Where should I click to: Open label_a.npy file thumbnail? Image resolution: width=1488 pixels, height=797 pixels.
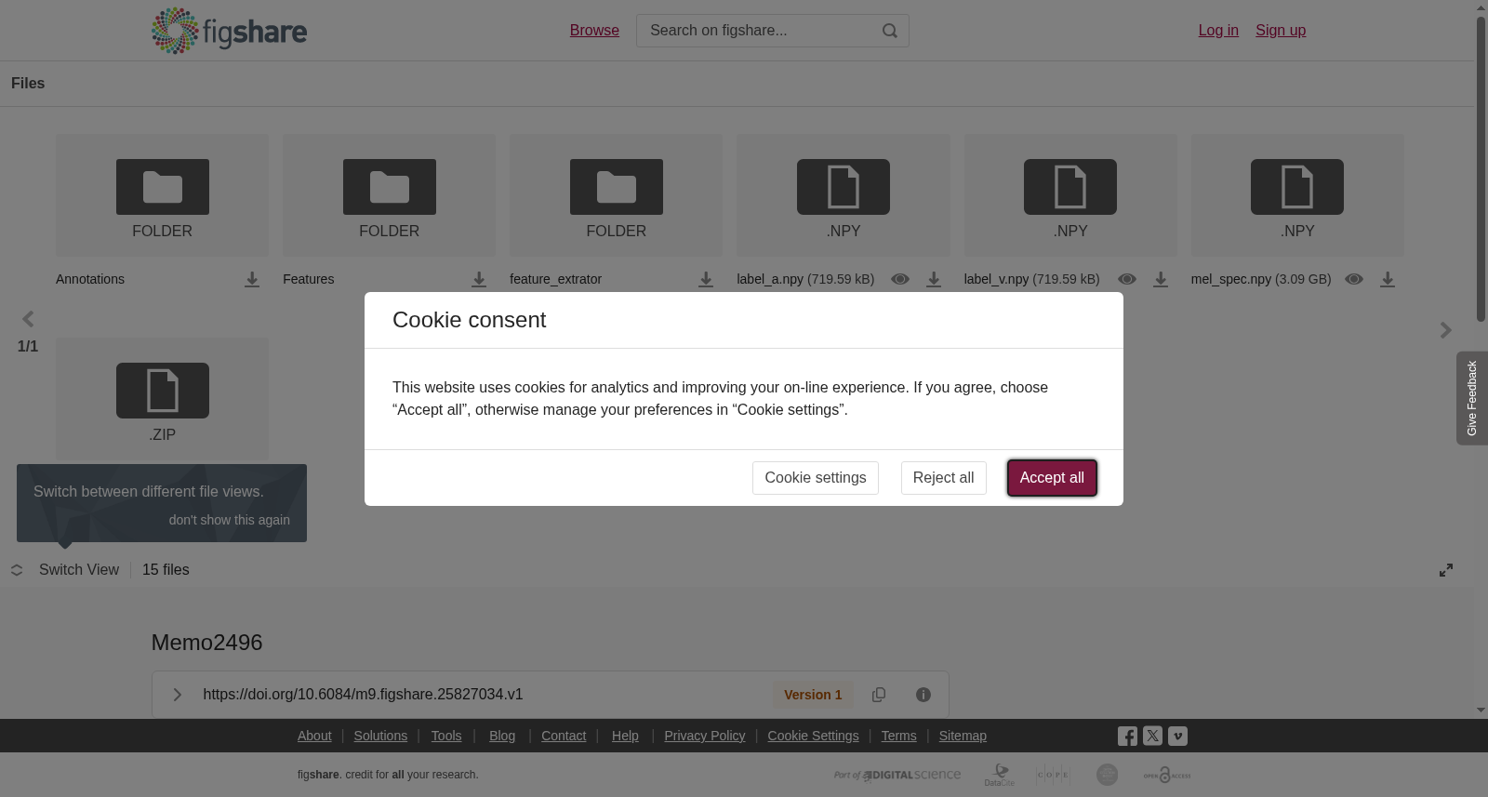tap(844, 195)
